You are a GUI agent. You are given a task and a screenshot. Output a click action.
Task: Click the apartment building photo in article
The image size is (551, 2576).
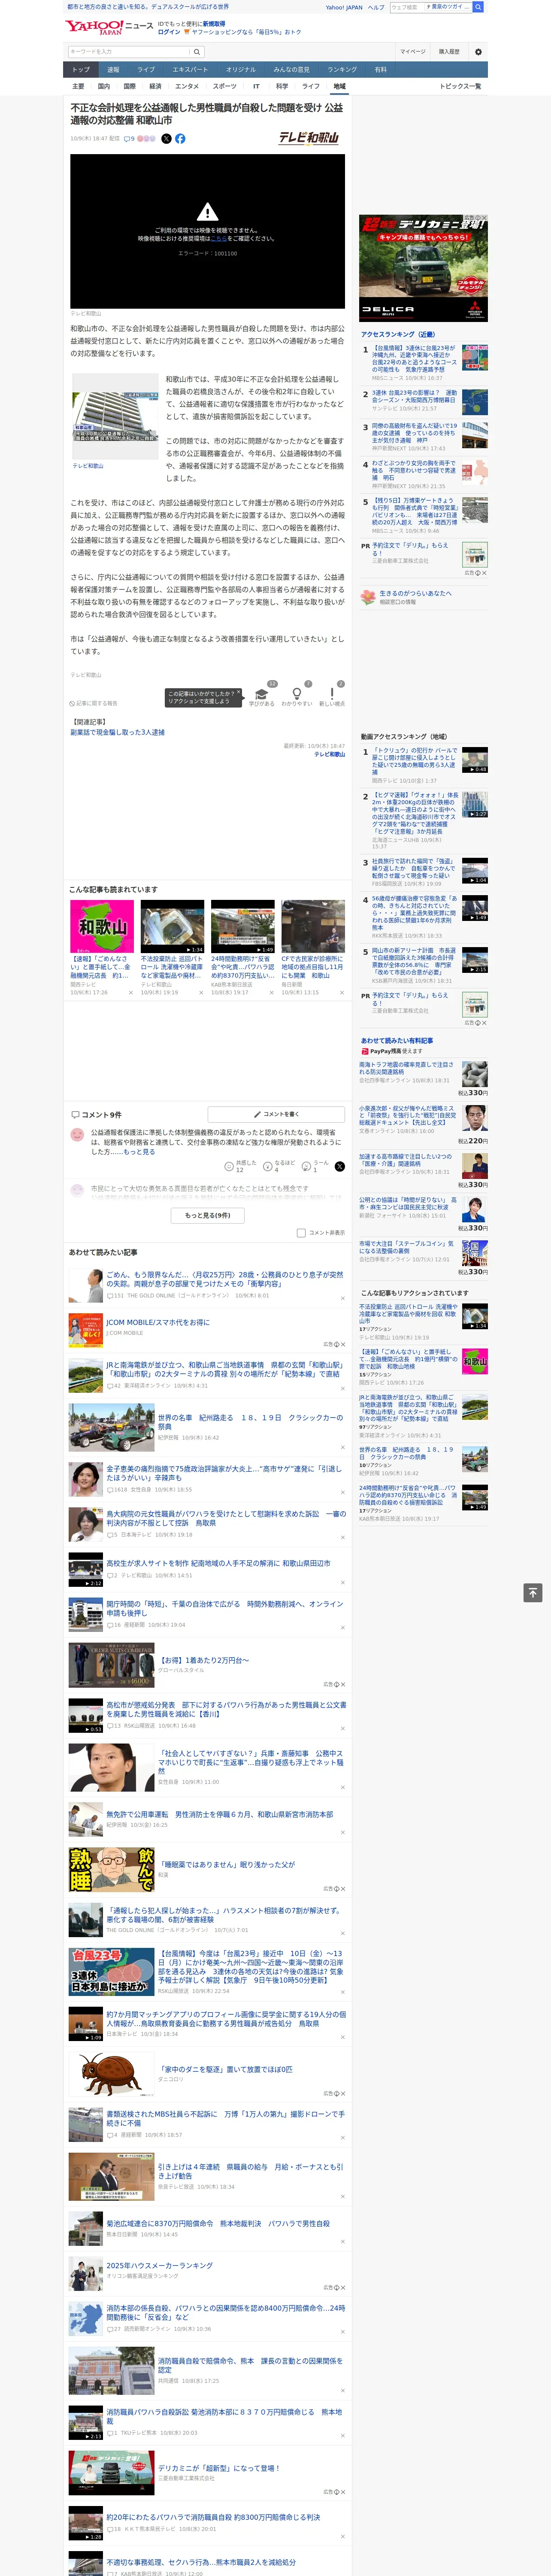pyautogui.click(x=116, y=416)
